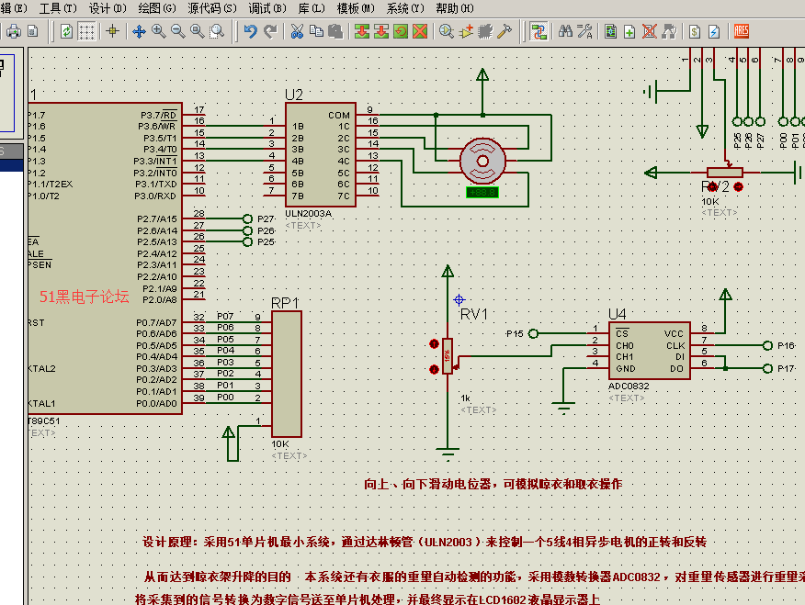This screenshot has width=805, height=605.
Task: Click the Zoom In magnifier icon
Action: coord(159,32)
